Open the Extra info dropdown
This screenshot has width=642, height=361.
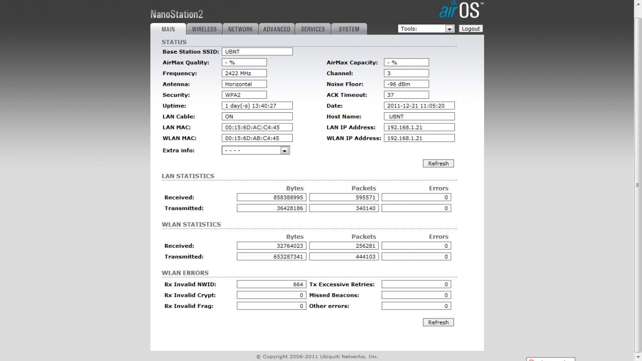pos(256,150)
